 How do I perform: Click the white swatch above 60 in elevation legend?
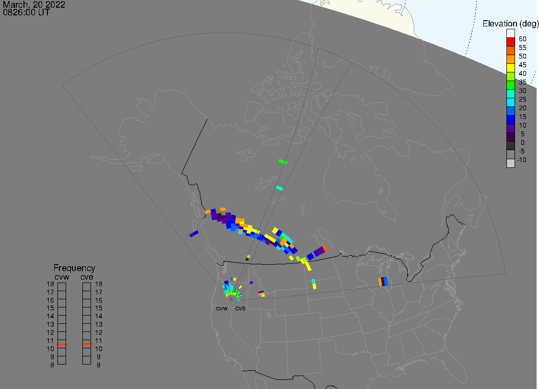[510, 34]
